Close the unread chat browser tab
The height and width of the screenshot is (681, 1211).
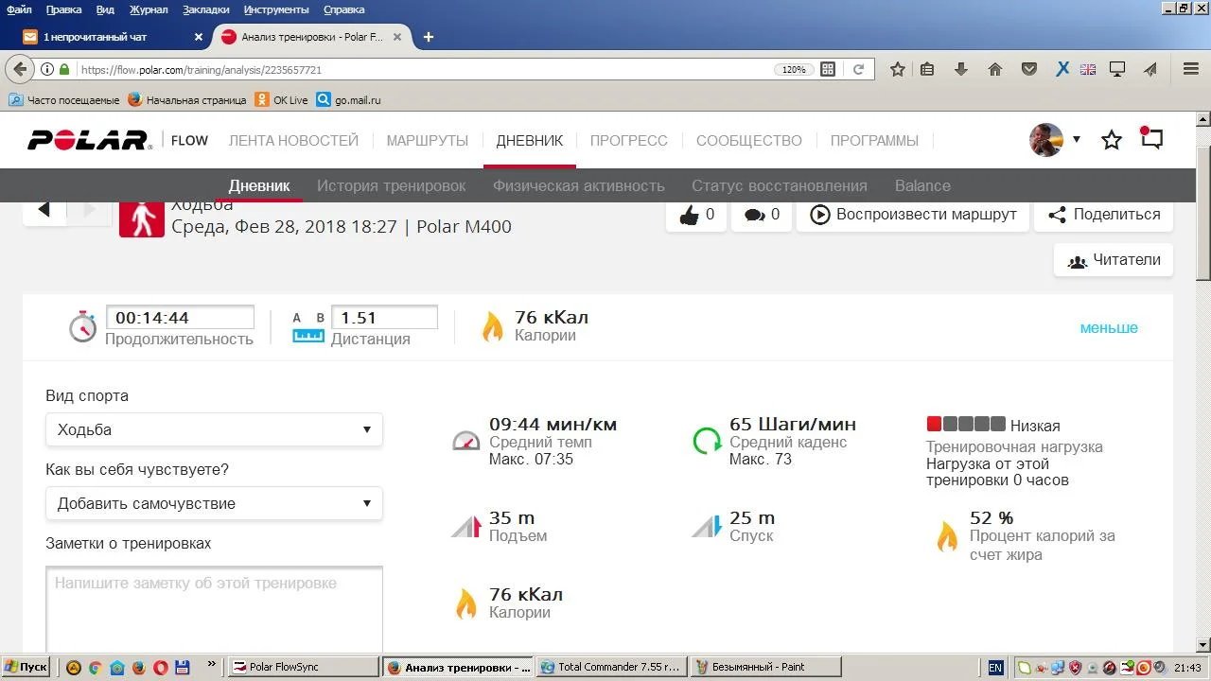coord(199,37)
